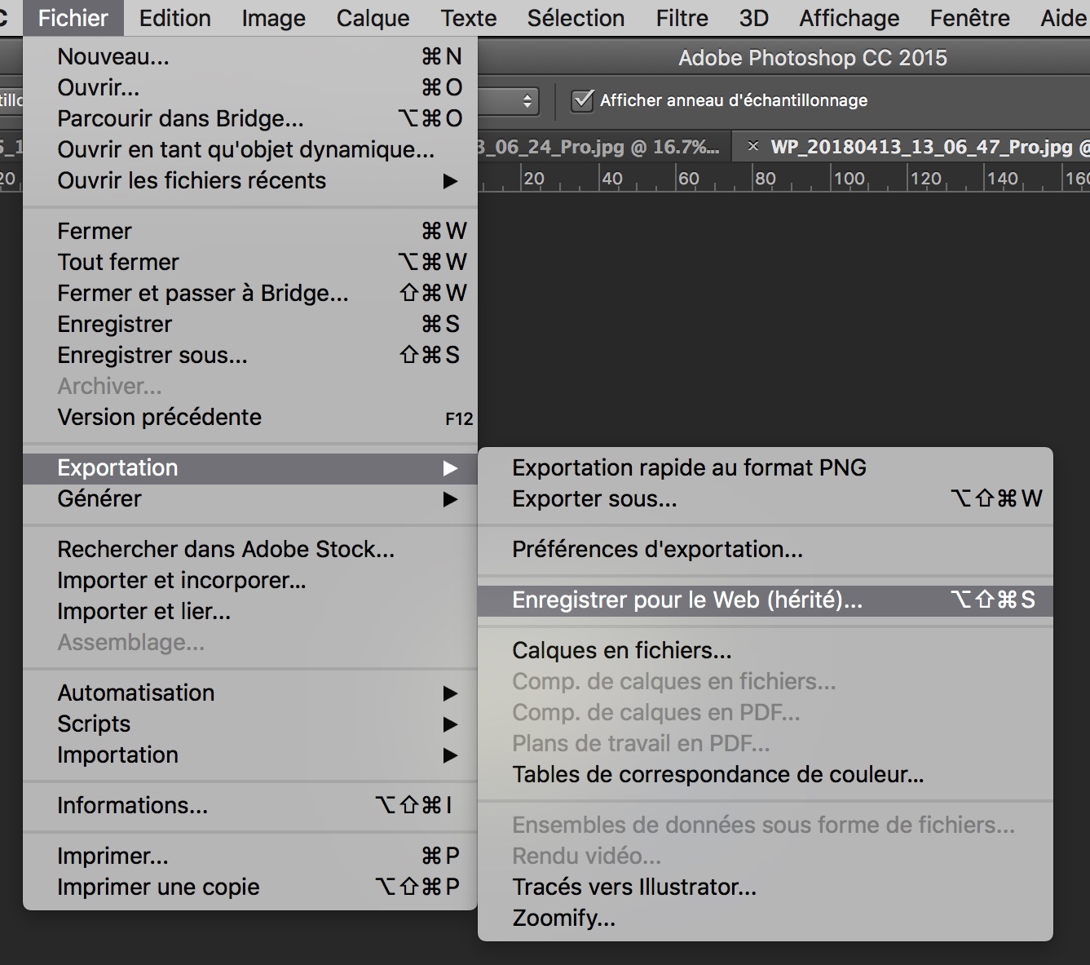
Task: Open the sample size dropdown stepper
Action: [527, 100]
